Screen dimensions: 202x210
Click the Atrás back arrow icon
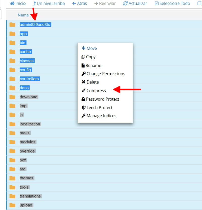coord(74,3)
